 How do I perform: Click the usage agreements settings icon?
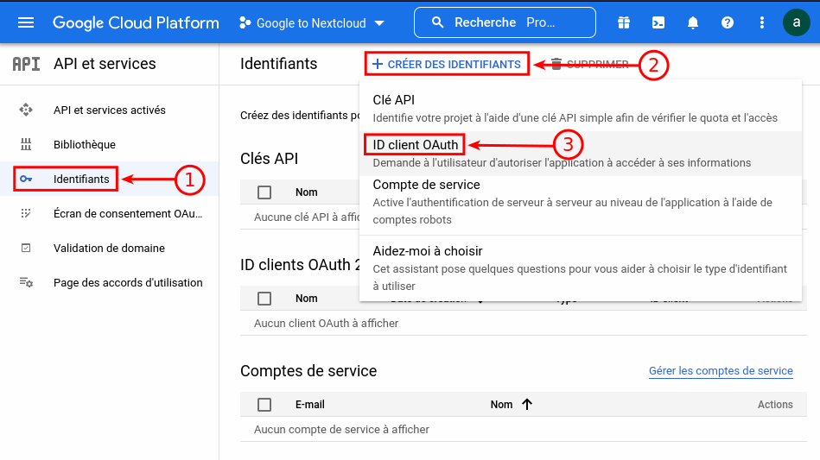26,282
